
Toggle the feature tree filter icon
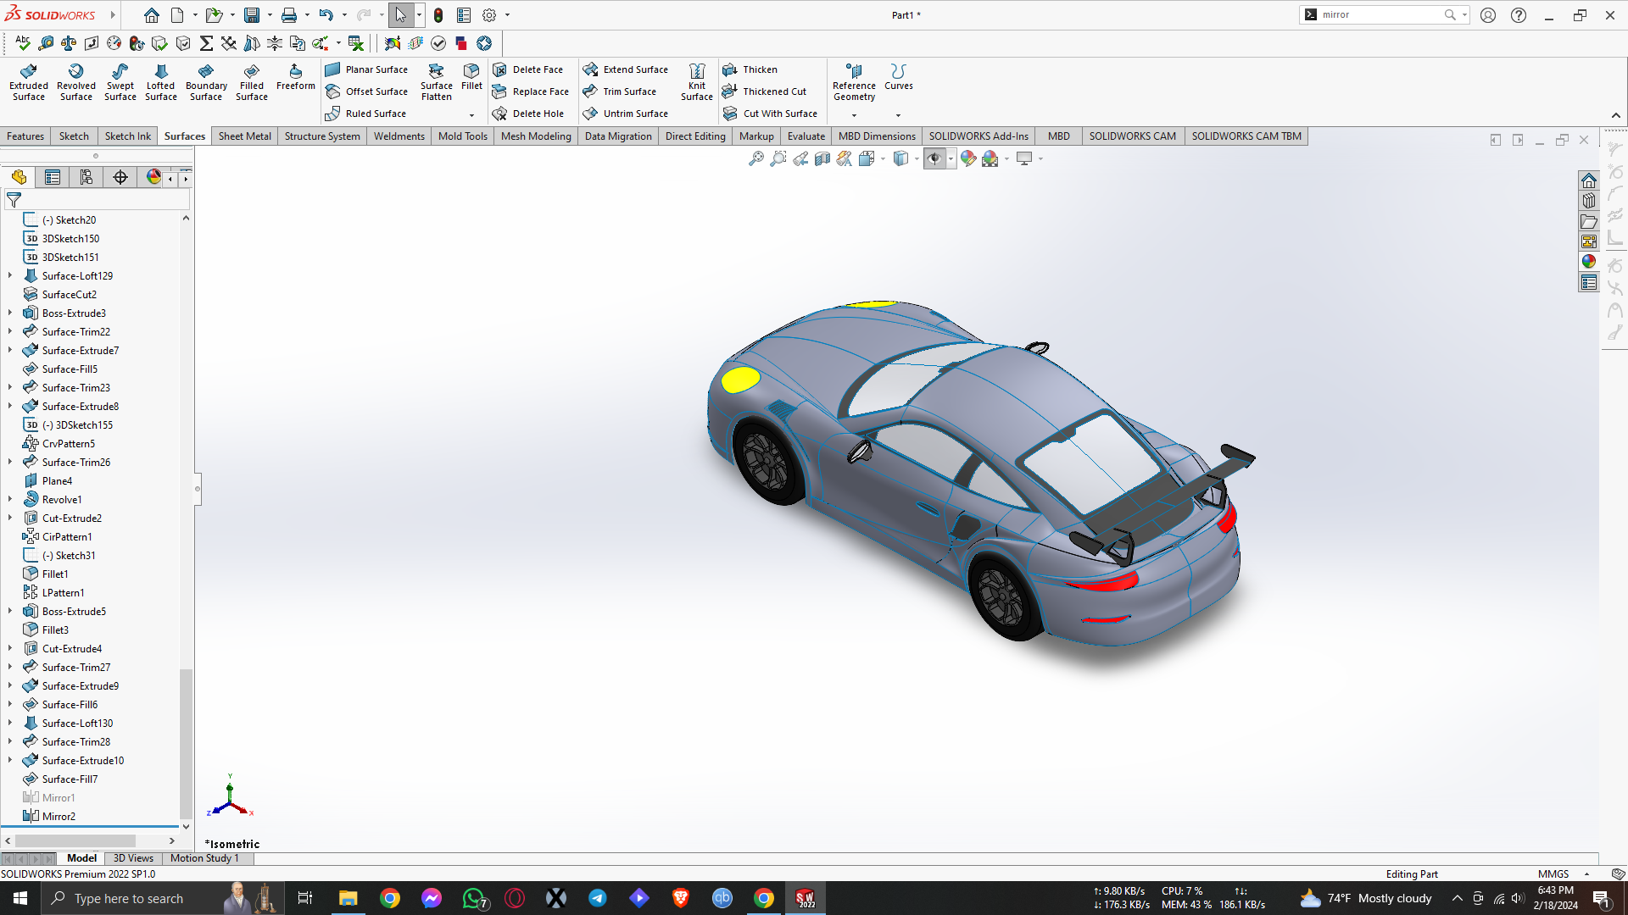tap(14, 200)
